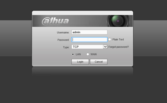Open the Forgot password? link

coord(119,47)
